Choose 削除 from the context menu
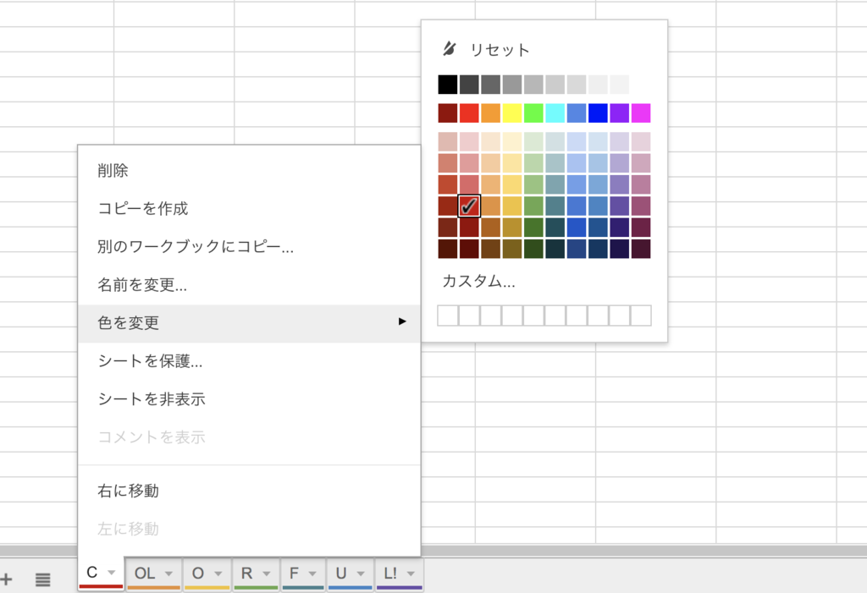Screen dimensions: 867x593 pos(249,170)
